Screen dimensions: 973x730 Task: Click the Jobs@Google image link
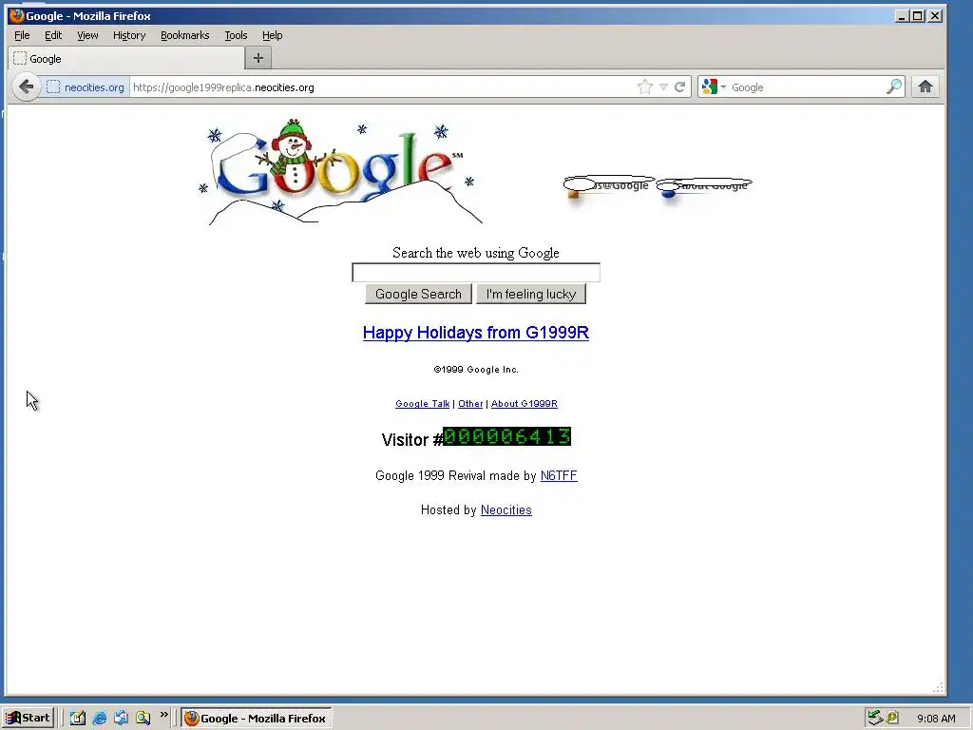[x=609, y=186]
